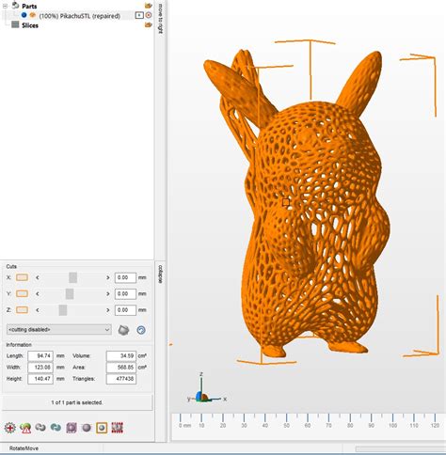Click the Rotate/Move status bar text
This screenshot has height=455, width=446.
tap(24, 448)
